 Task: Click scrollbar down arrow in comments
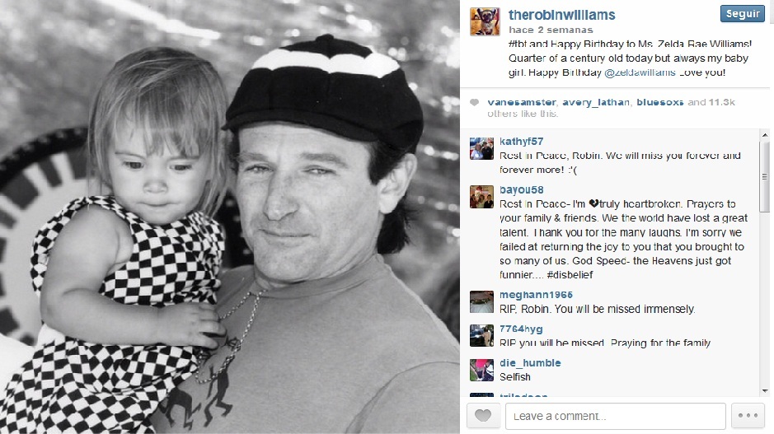coord(765,391)
